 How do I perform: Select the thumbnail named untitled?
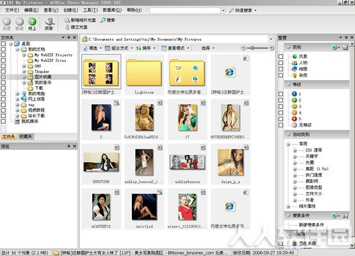144,209
